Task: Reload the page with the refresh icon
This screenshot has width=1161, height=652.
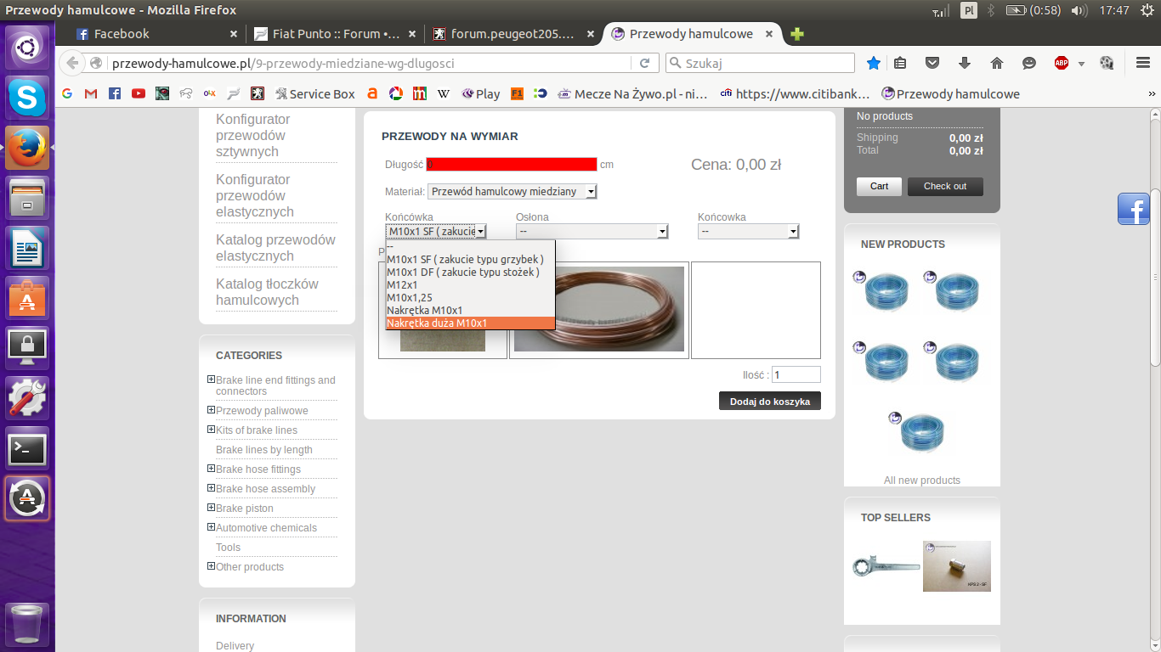Action: (x=644, y=63)
